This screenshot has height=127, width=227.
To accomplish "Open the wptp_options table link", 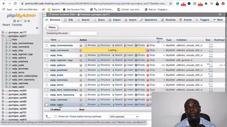I will 58,65.
